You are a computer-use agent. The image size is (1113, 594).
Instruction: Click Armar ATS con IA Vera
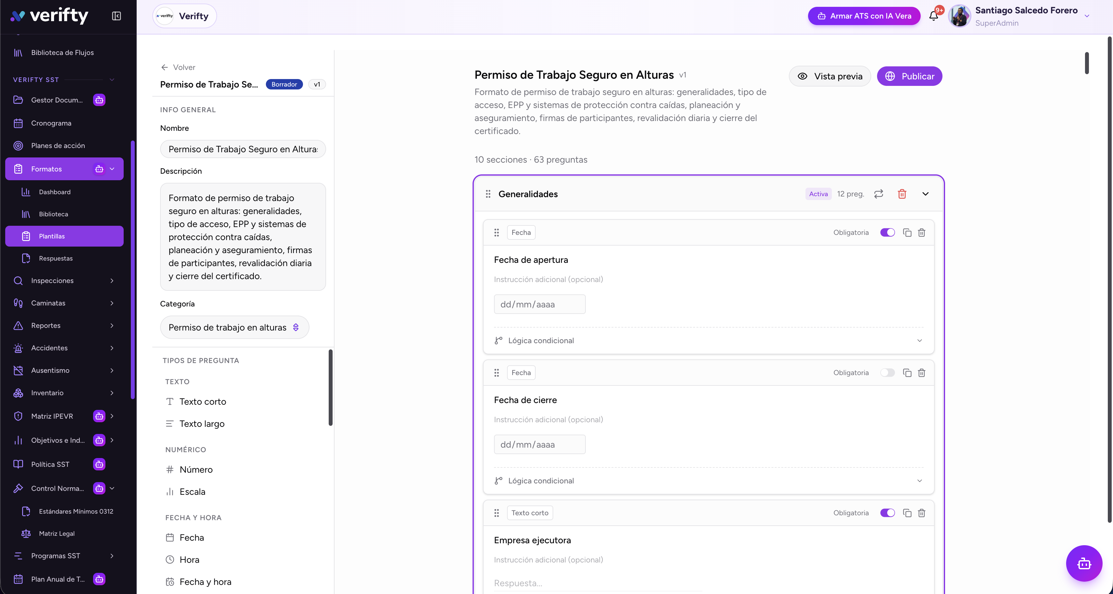864,16
